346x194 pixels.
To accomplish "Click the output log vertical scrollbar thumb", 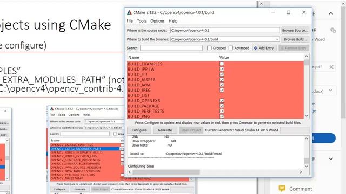I will click(307, 161).
